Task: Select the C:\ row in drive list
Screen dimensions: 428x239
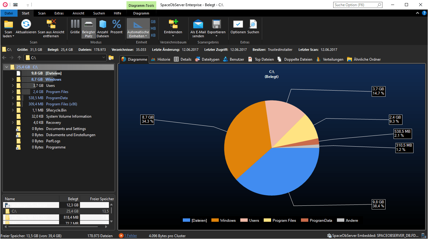Action: coord(56,211)
